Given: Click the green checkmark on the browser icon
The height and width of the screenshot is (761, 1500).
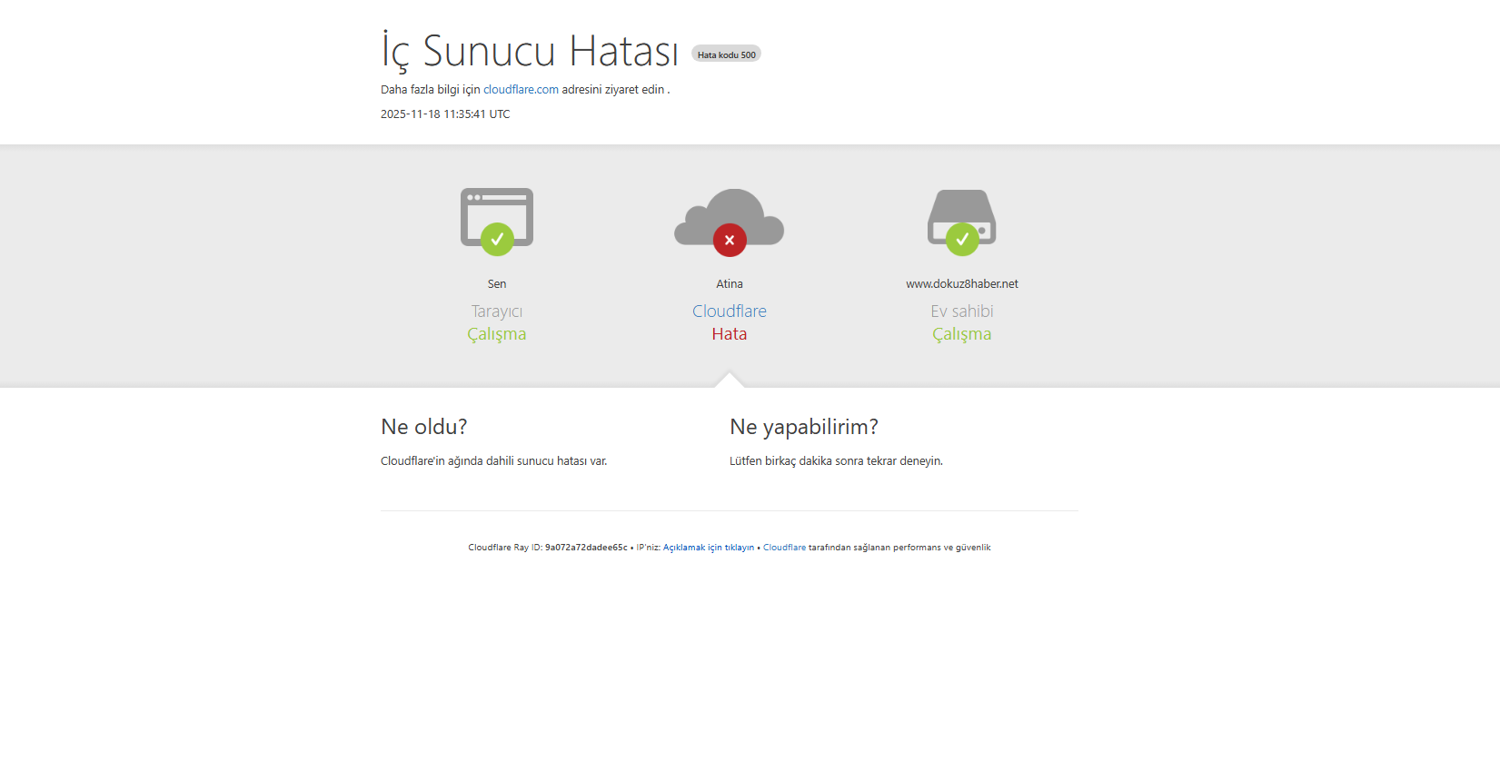Looking at the screenshot, I should 497,240.
